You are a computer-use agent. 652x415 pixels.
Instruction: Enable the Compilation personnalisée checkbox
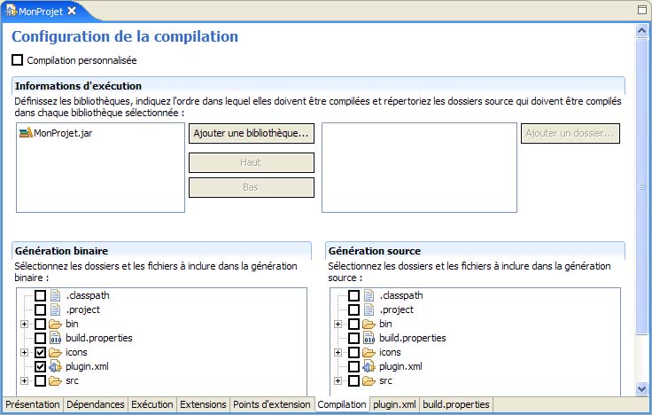point(18,60)
